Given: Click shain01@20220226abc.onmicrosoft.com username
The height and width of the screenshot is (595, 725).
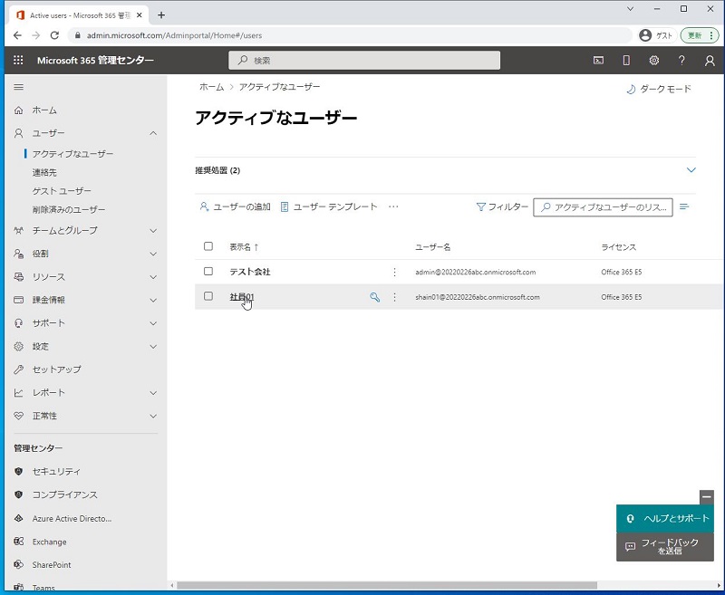Looking at the screenshot, I should pos(478,297).
